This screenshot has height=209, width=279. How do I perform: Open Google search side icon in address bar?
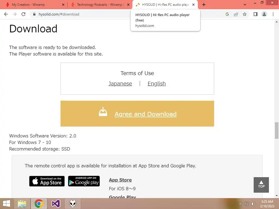coord(227,14)
